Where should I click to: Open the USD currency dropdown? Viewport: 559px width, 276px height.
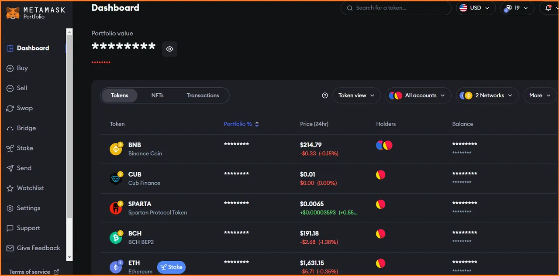pyautogui.click(x=476, y=8)
